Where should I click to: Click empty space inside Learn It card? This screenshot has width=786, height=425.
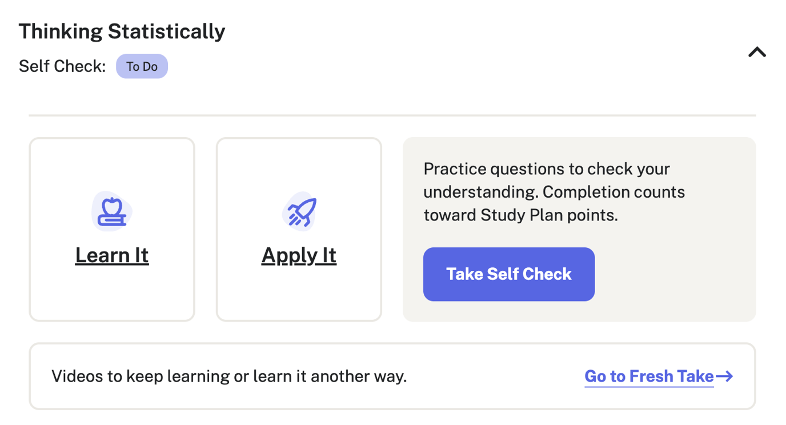pos(112,294)
